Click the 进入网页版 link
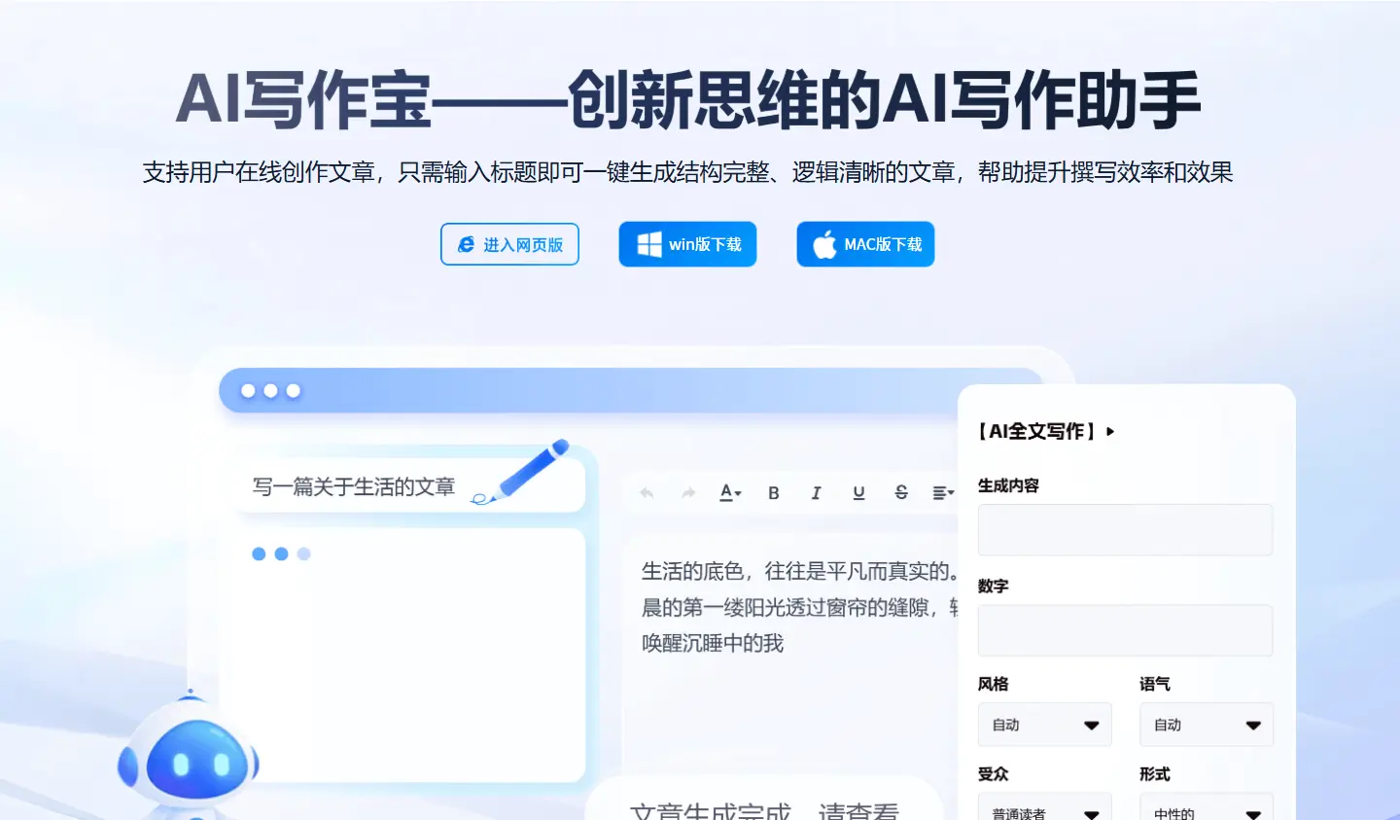The height and width of the screenshot is (820, 1400). click(509, 244)
